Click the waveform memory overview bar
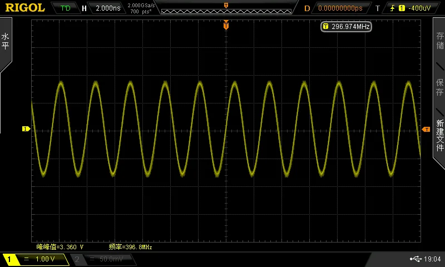The width and height of the screenshot is (445, 267). (x=226, y=11)
